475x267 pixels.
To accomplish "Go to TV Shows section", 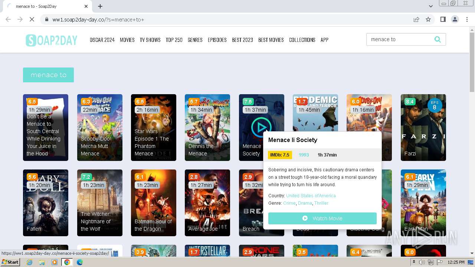I will [150, 40].
